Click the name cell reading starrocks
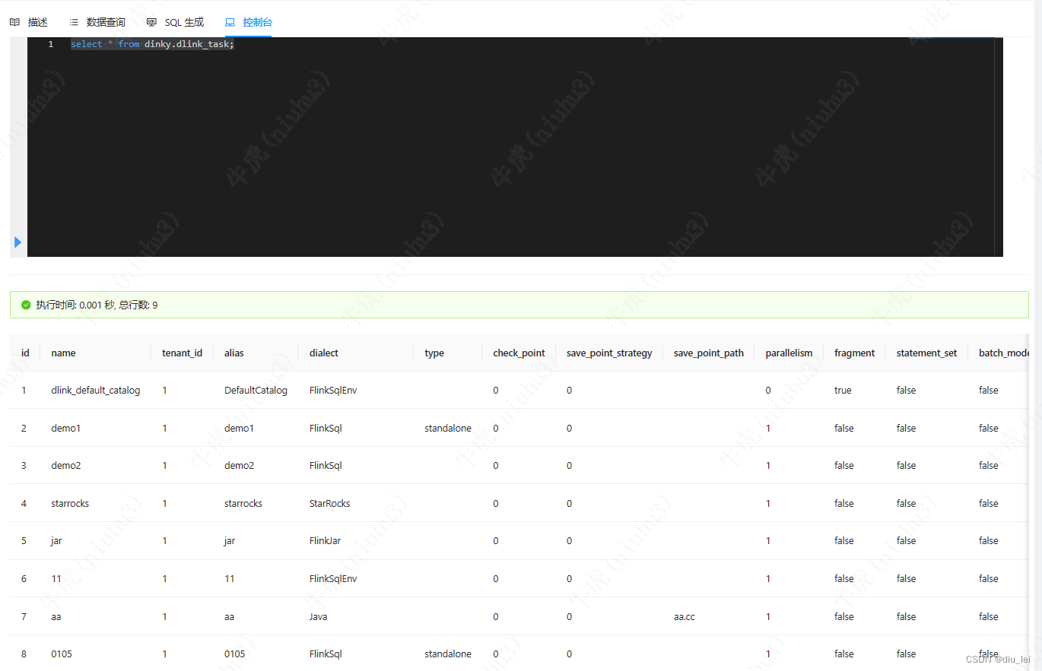 pyautogui.click(x=70, y=503)
